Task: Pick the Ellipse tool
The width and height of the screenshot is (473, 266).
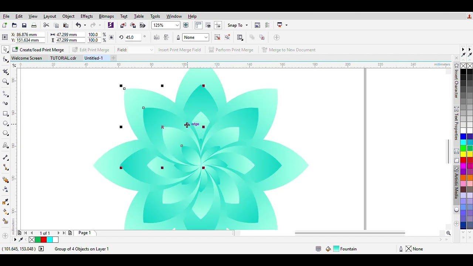Action: tap(5, 123)
